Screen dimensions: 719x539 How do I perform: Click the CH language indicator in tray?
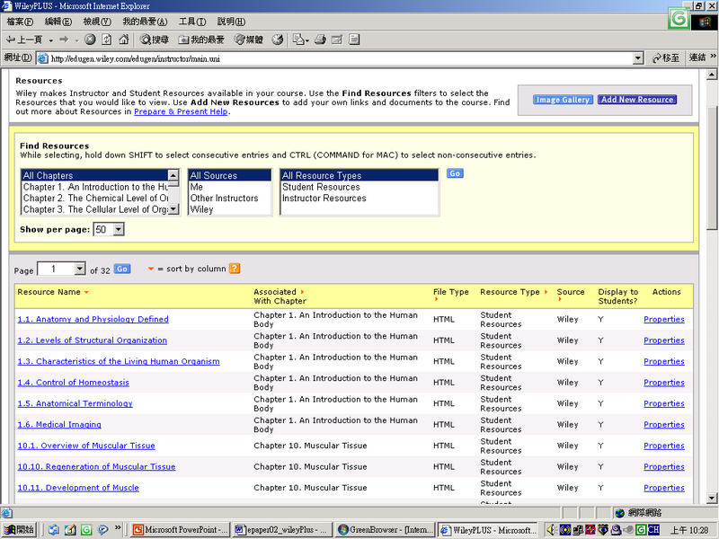pos(653,530)
